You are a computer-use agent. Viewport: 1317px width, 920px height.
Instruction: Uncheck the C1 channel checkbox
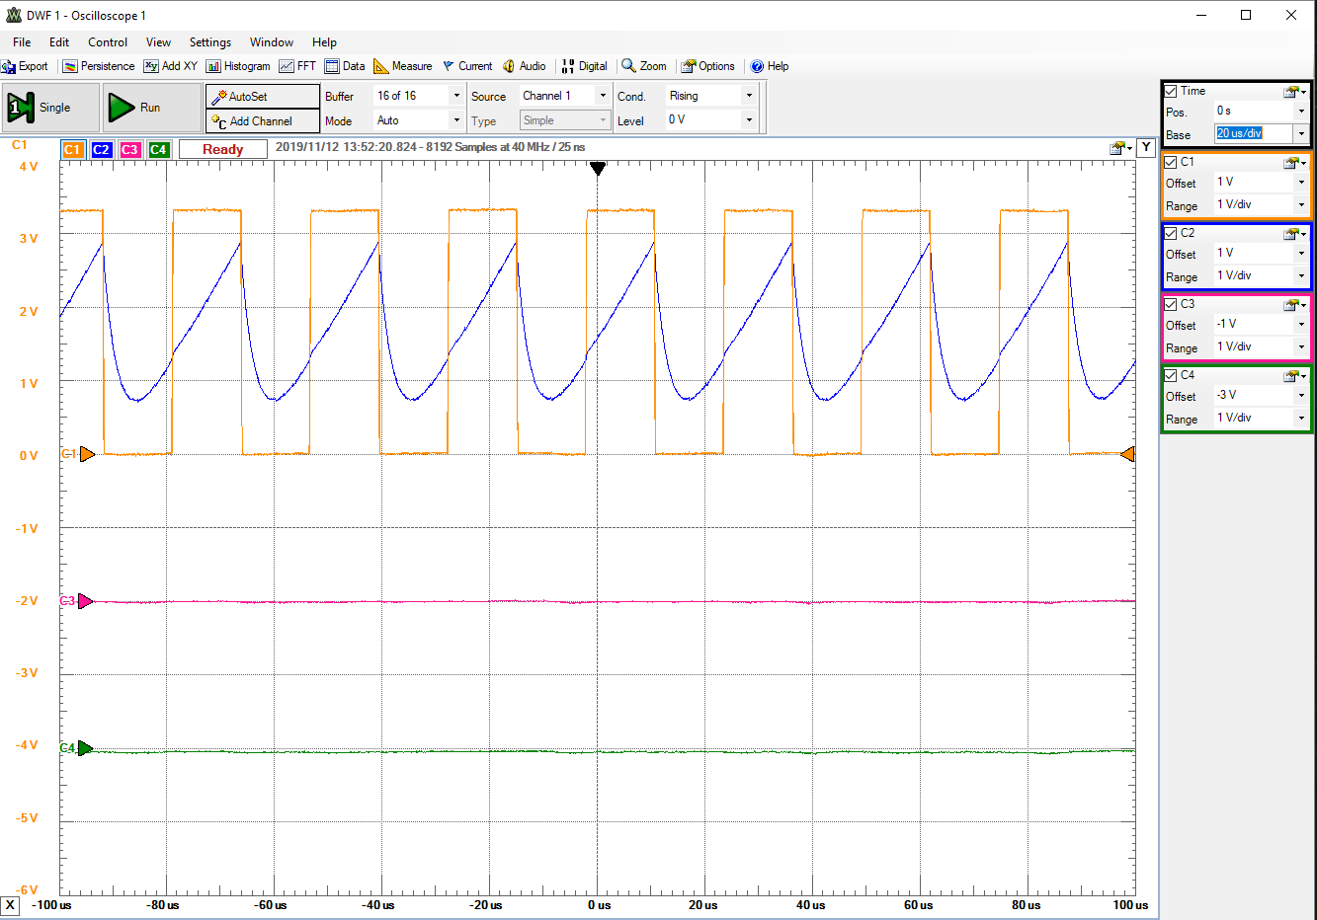(x=1171, y=162)
